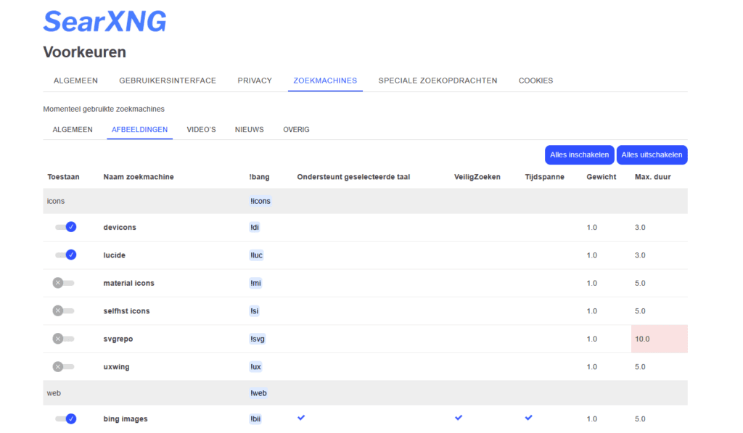Click the !svg bang label
This screenshot has width=743, height=433.
click(258, 339)
